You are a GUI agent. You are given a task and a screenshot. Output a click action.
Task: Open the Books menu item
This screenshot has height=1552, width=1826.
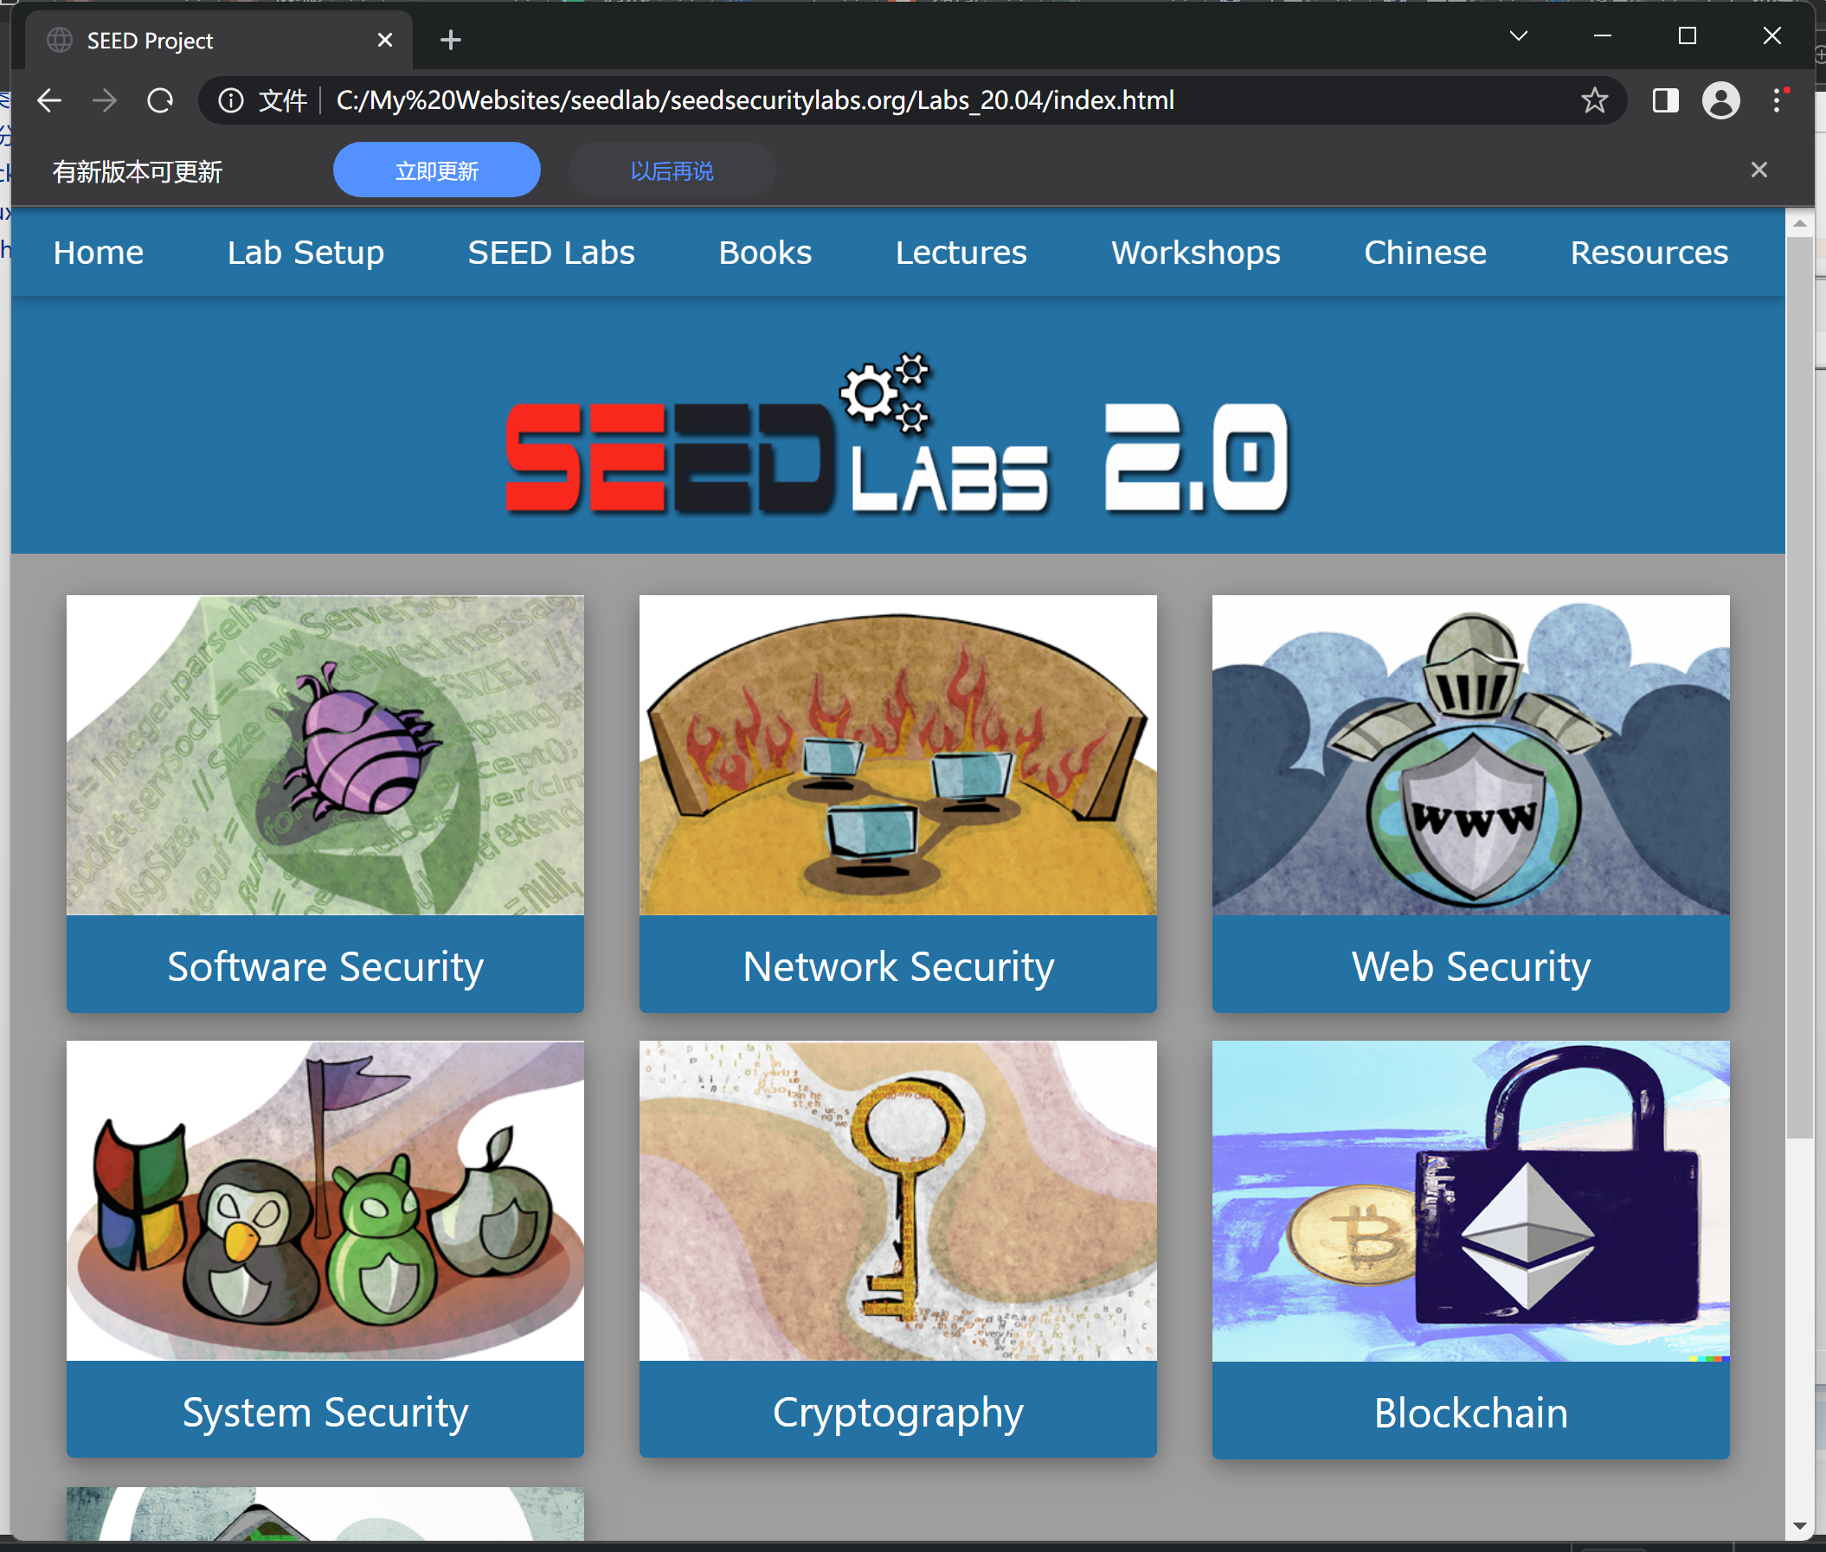(x=765, y=253)
